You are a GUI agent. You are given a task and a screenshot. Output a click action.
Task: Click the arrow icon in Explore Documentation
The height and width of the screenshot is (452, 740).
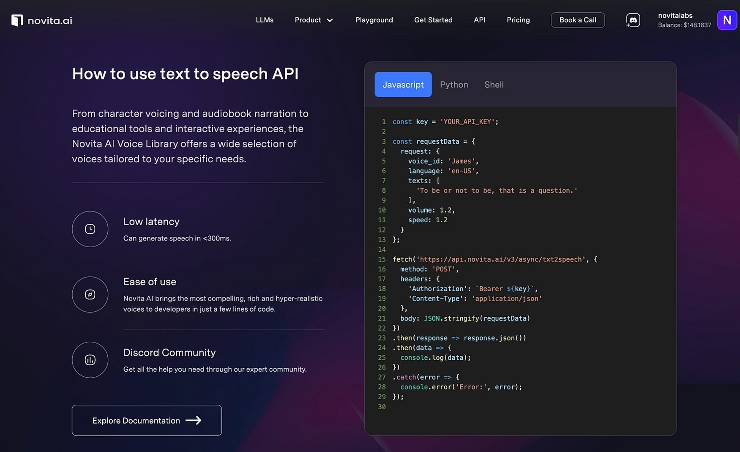tap(193, 420)
